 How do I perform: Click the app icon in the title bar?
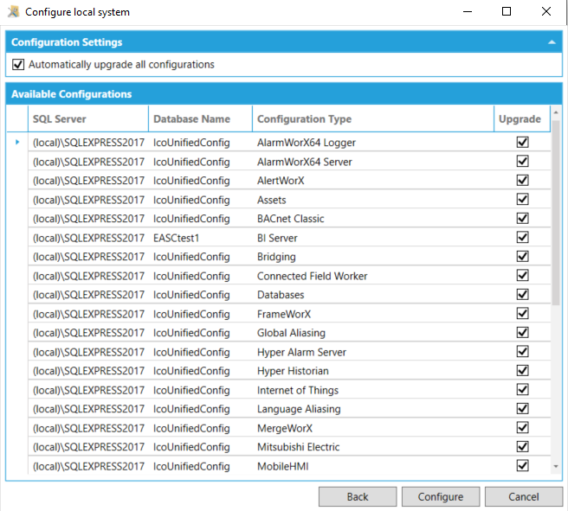13,11
